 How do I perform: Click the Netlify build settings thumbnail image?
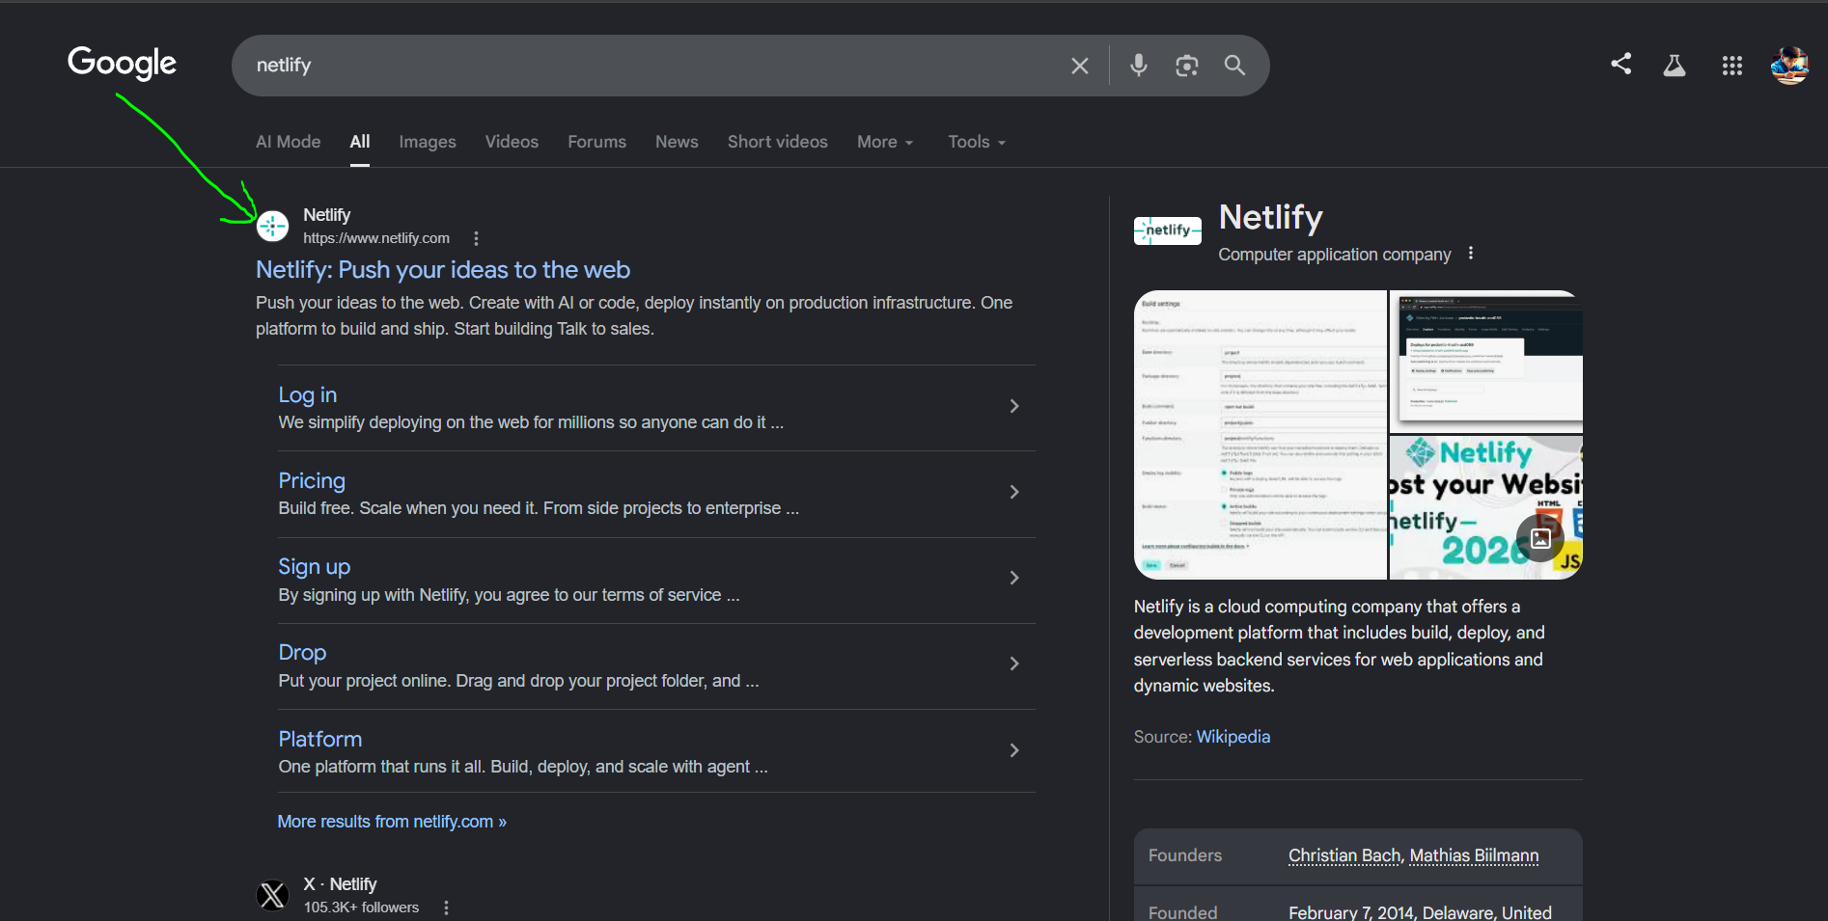1260,435
